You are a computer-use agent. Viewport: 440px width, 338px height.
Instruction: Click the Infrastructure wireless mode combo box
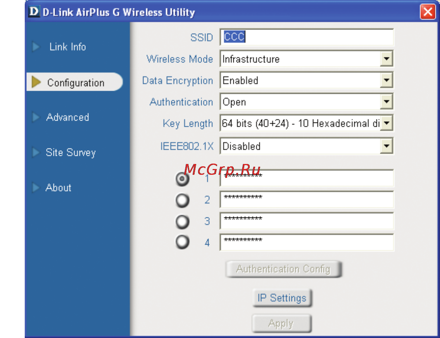click(x=306, y=59)
